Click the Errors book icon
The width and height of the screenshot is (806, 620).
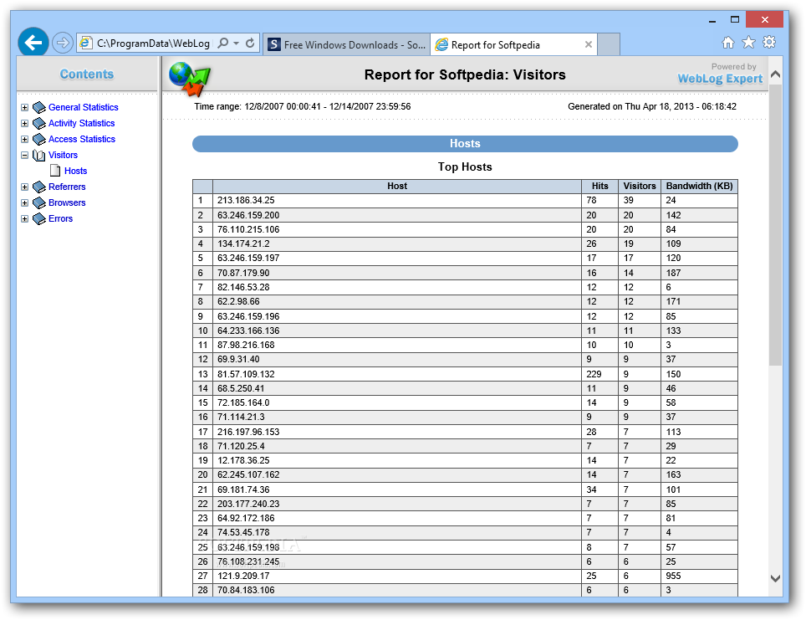pyautogui.click(x=39, y=219)
